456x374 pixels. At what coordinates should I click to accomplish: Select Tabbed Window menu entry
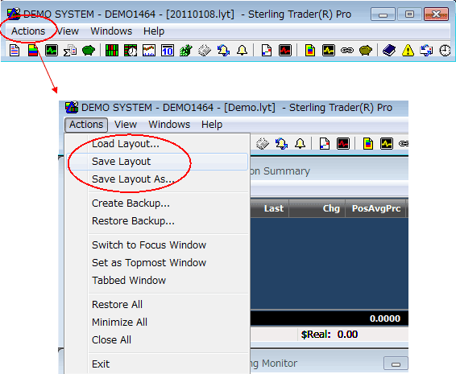(x=157, y=281)
